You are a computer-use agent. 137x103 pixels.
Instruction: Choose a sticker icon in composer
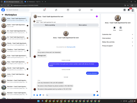point(40,95)
